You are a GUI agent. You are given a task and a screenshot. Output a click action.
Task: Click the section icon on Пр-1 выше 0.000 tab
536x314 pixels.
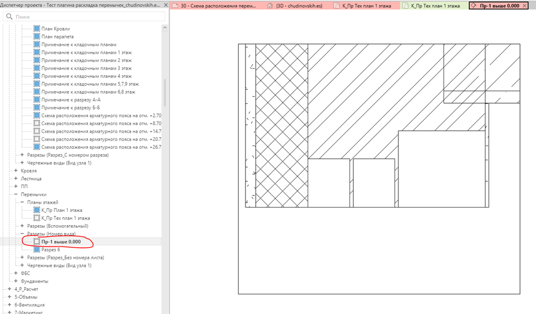coord(474,6)
